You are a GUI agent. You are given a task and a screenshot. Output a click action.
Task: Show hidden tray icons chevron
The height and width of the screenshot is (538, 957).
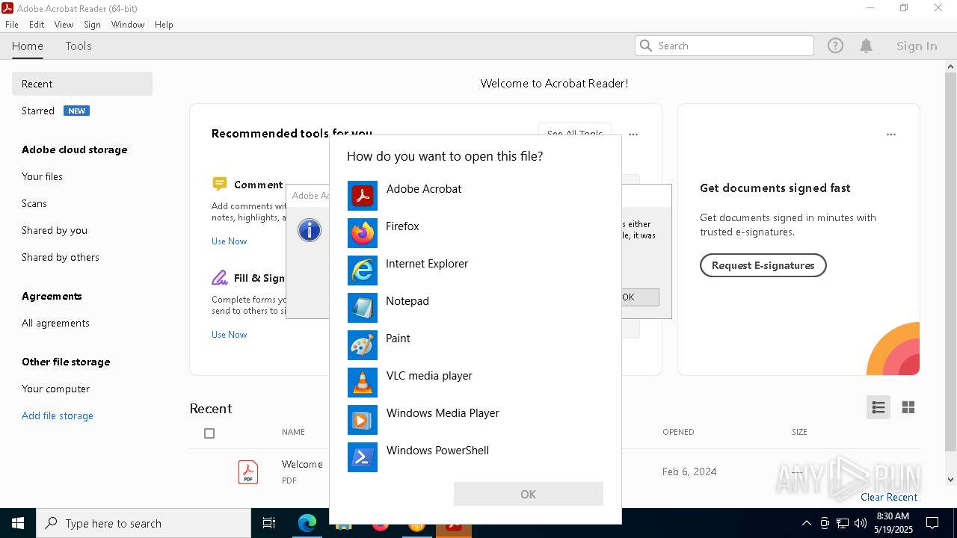[x=806, y=523]
